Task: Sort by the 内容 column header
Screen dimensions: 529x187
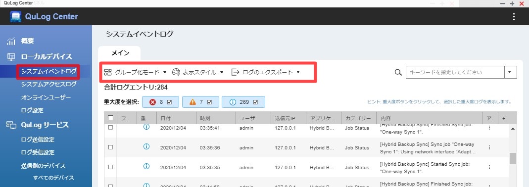Action: [x=429, y=118]
